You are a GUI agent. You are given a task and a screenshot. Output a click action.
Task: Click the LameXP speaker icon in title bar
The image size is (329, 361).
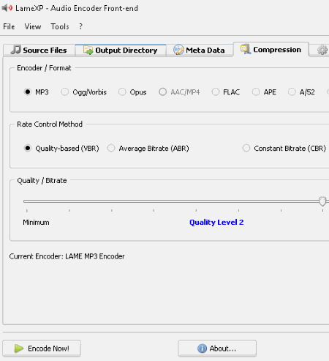(7, 8)
